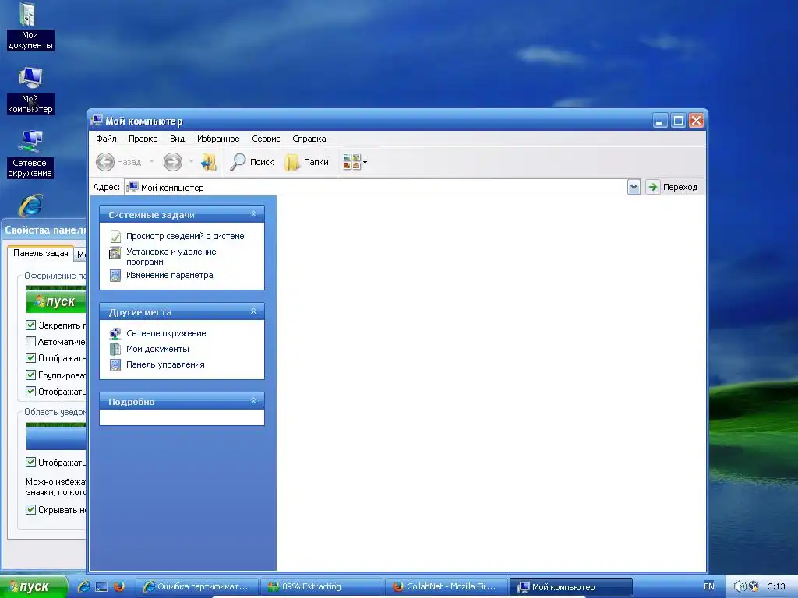The width and height of the screenshot is (798, 598).
Task: Open the Правка menu
Action: coord(143,139)
